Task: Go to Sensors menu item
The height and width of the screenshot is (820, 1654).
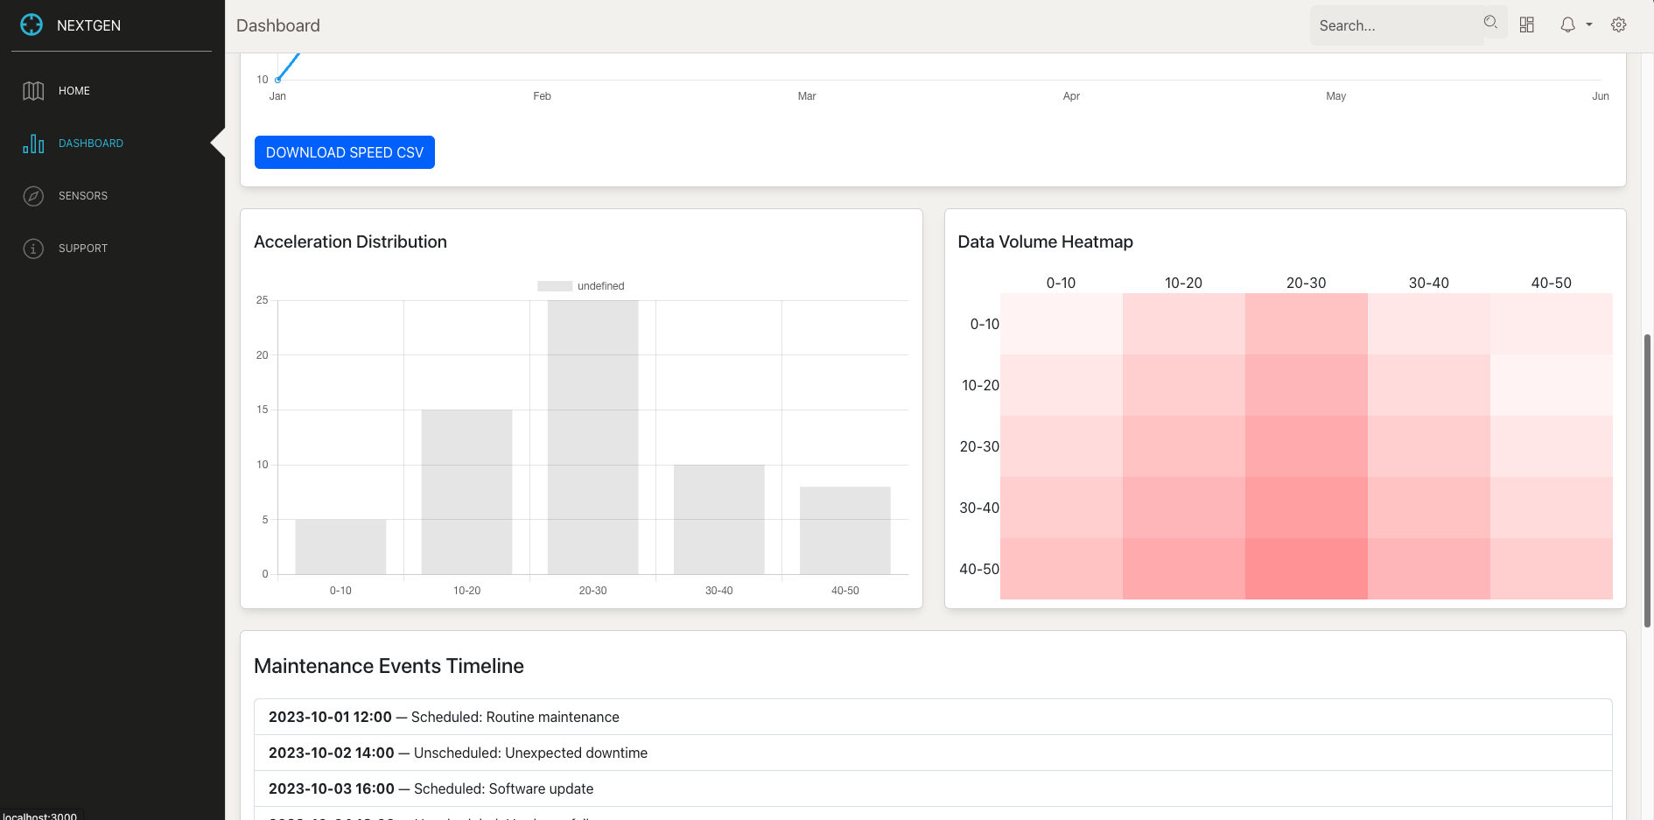Action: [83, 196]
